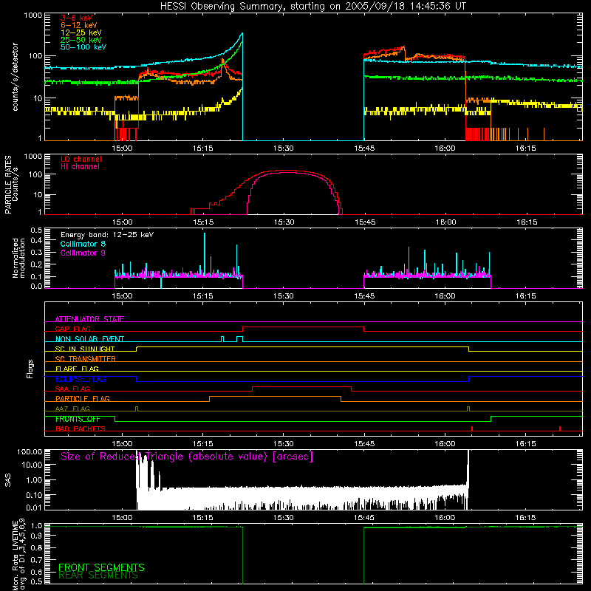Click the "15:30" tick under the particle rates plot
This screenshot has height=591, width=591.
[284, 222]
